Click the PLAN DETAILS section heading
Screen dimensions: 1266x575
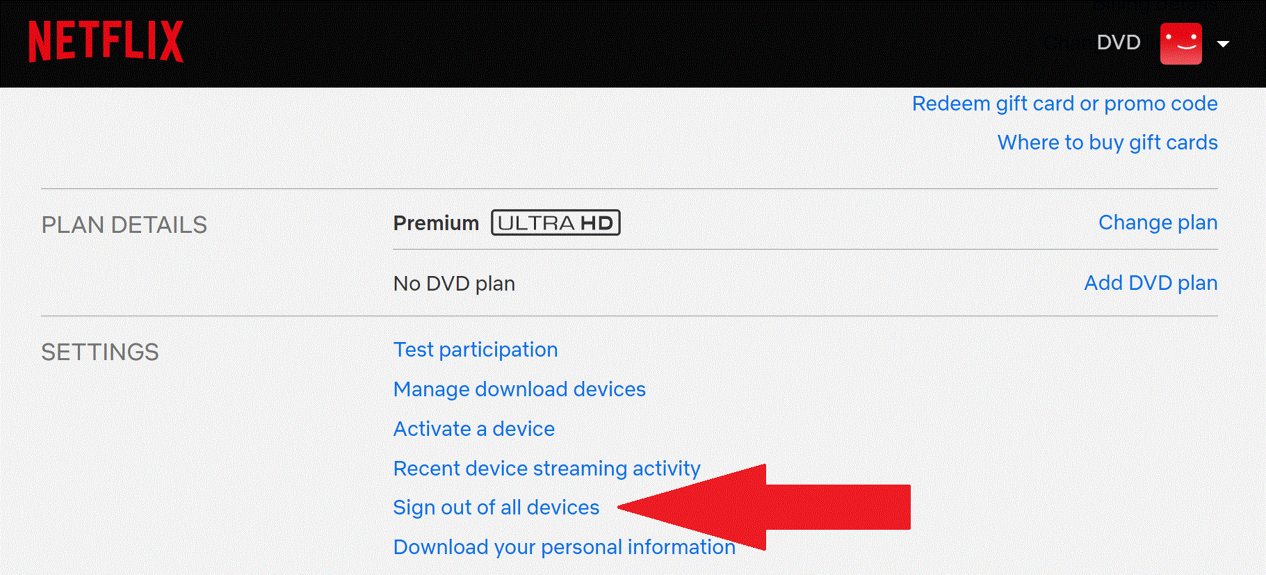(124, 225)
